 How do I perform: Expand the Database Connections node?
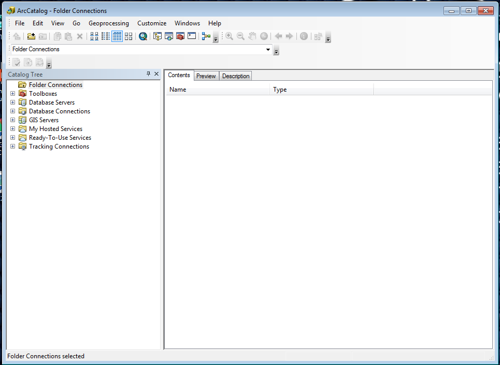pyautogui.click(x=13, y=111)
